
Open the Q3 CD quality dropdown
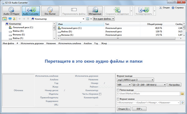pos(149,85)
